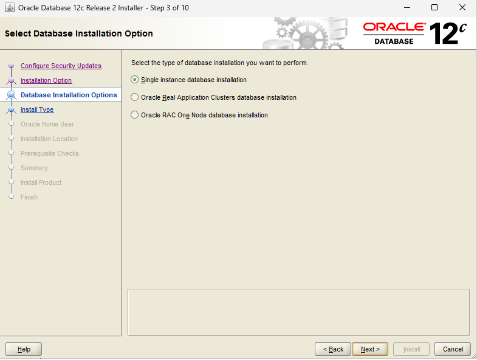Click the empty message box at bottom
This screenshot has height=360, width=477.
298,312
